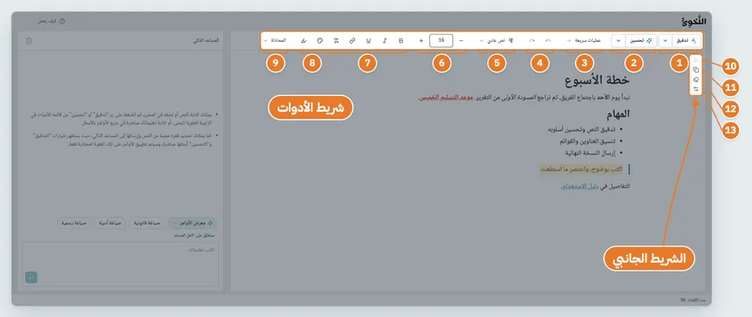Toggle bold formatting

401,41
